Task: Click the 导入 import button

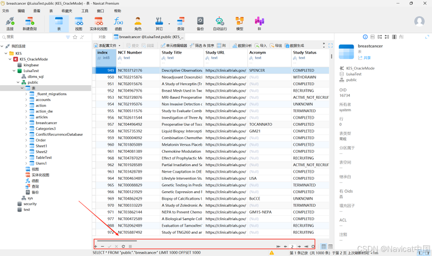Action: (x=261, y=46)
